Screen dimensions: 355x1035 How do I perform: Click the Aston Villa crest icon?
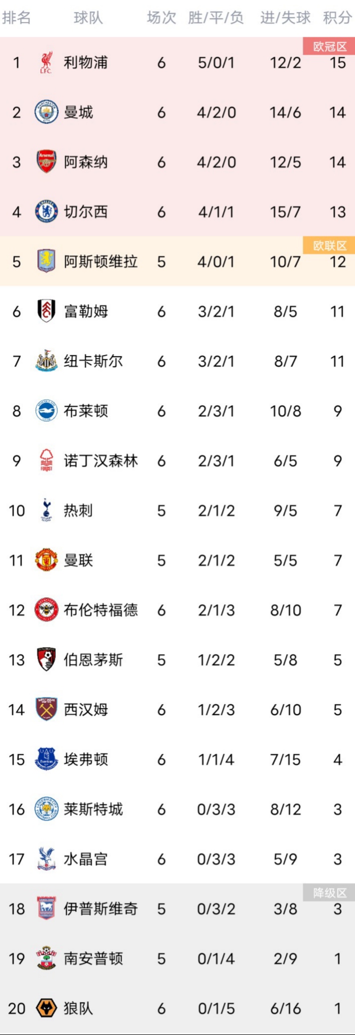tap(46, 261)
